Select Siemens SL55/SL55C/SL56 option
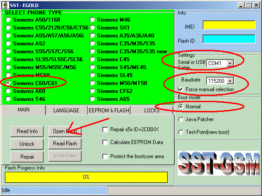Viewport: 262px width, 196px height. (x=8, y=59)
